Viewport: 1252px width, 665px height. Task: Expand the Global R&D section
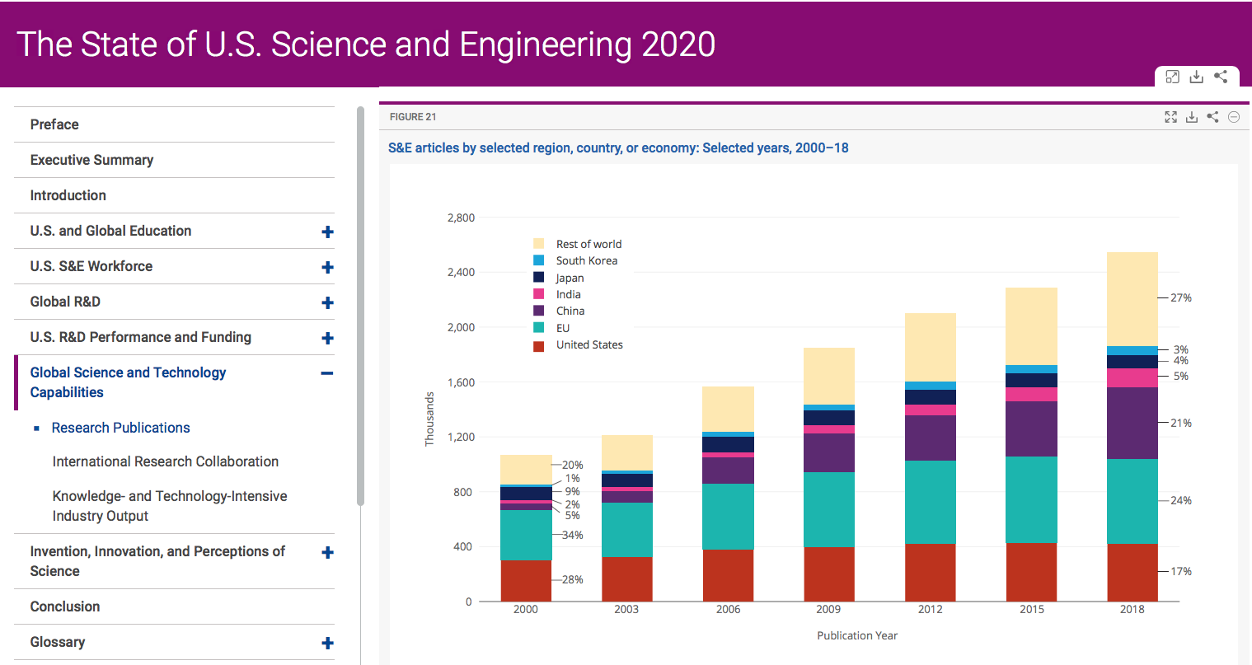click(327, 302)
